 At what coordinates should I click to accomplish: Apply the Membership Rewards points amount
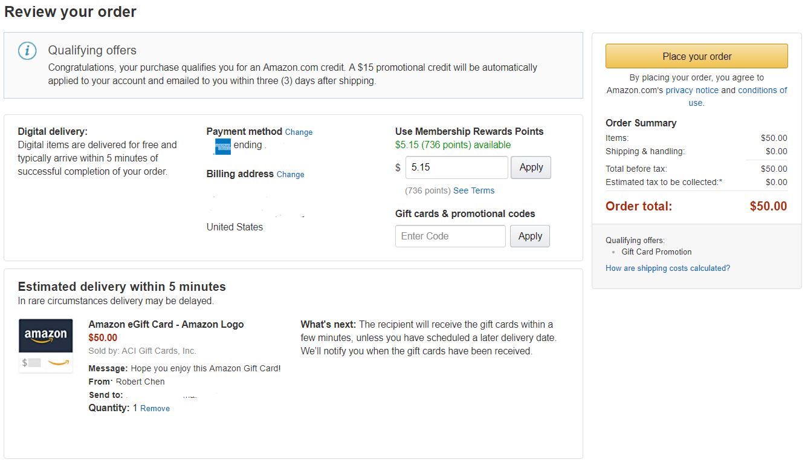(531, 167)
